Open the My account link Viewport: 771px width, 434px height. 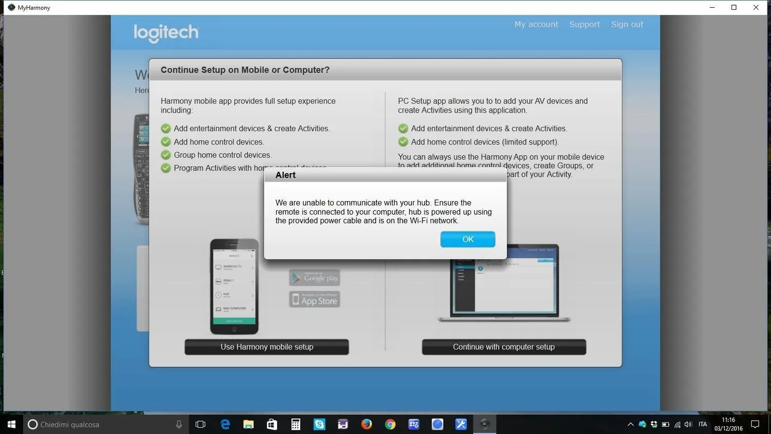pos(536,24)
